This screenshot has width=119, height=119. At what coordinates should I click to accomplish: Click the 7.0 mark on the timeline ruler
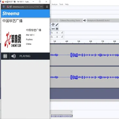pyautogui.click(x=103, y=41)
